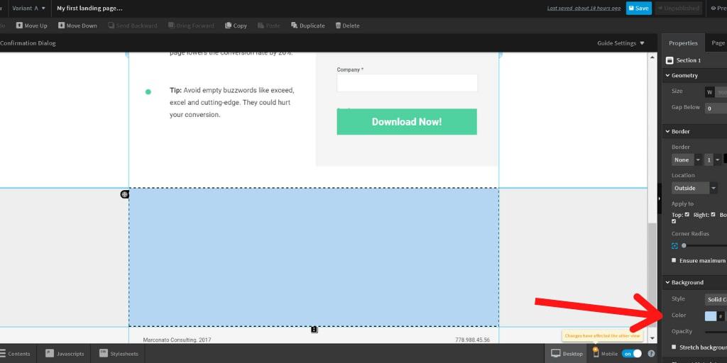Click the scrollbar up arrow on canvas
727x363 pixels.
[x=652, y=57]
